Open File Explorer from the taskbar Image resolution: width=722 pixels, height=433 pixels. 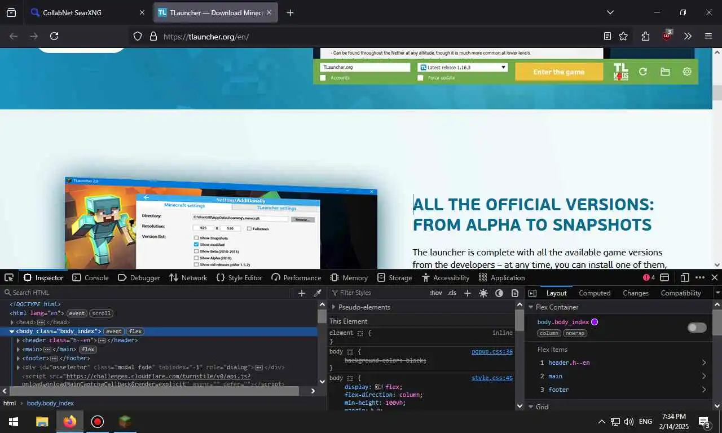point(42,422)
